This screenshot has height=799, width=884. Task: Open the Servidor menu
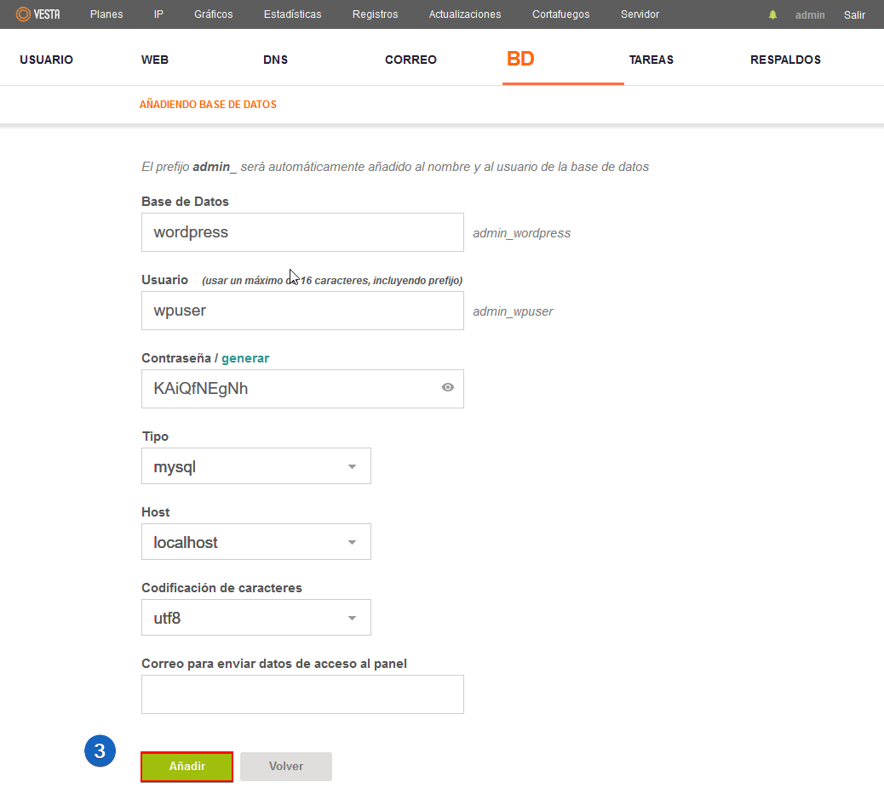[x=640, y=14]
